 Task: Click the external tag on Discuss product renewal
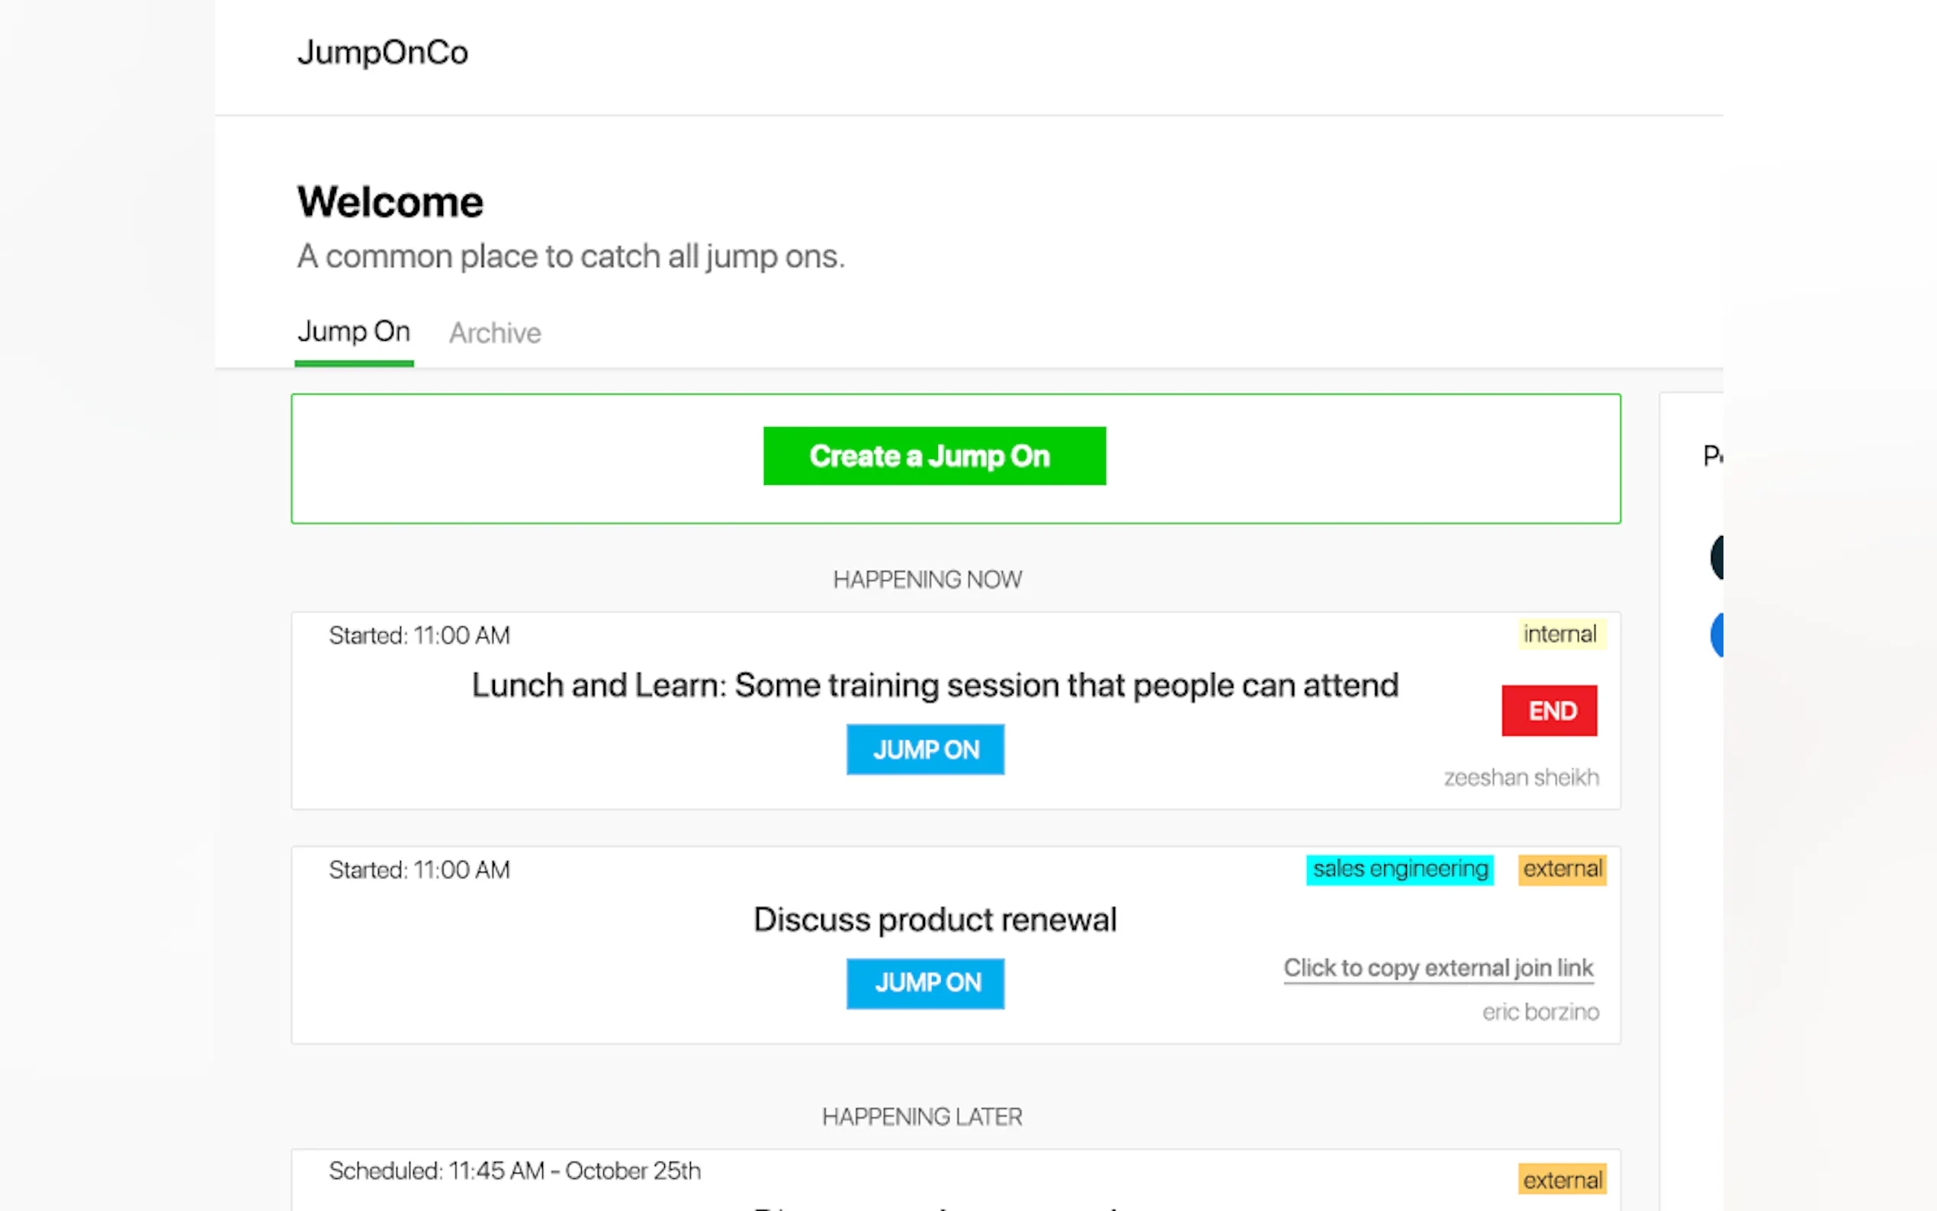pos(1562,869)
